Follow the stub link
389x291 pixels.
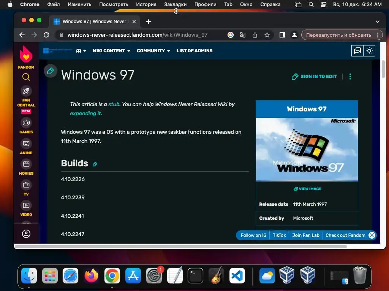[114, 104]
